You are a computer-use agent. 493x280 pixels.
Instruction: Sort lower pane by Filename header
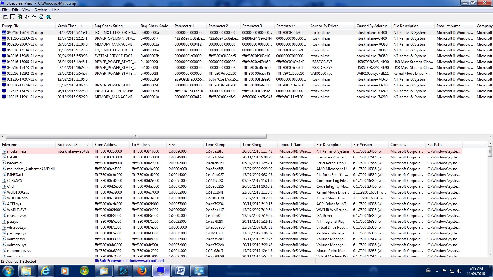28,145
